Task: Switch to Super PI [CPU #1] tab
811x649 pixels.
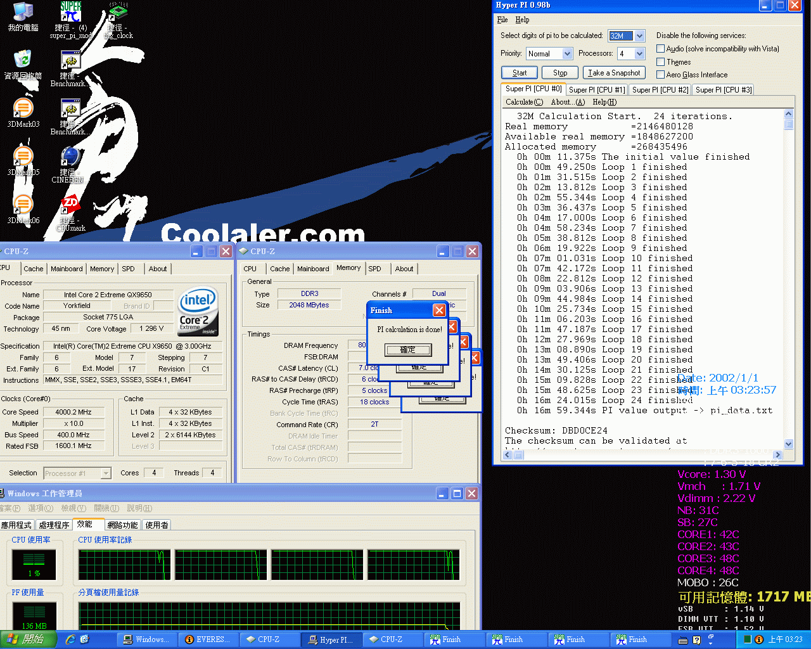Action: pyautogui.click(x=597, y=90)
